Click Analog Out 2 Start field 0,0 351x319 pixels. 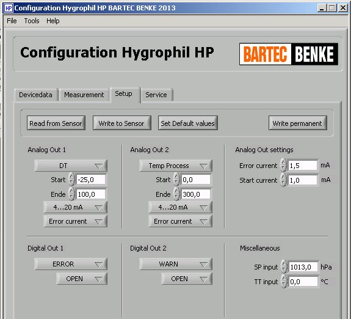coord(196,180)
